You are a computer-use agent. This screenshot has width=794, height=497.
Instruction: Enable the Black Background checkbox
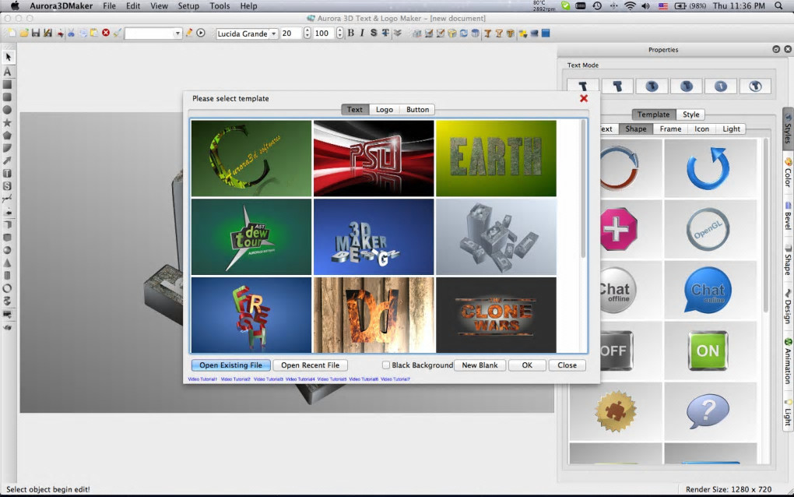coord(386,365)
